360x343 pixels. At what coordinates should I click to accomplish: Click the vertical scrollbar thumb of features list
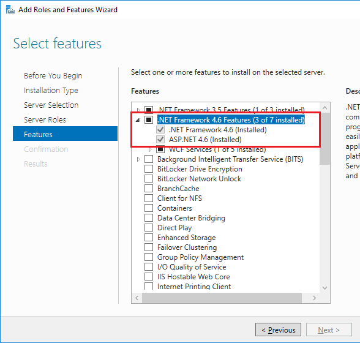tap(324, 138)
